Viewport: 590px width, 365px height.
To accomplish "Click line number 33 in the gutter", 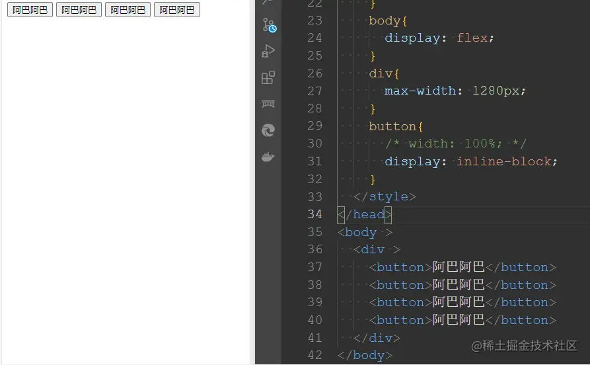I will (314, 196).
